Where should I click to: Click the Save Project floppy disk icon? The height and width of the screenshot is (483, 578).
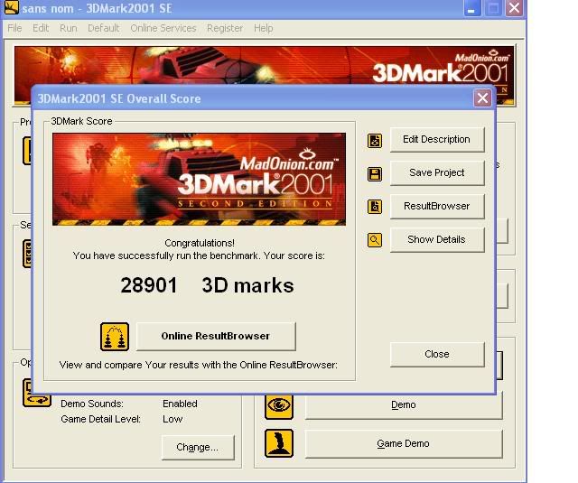point(375,174)
